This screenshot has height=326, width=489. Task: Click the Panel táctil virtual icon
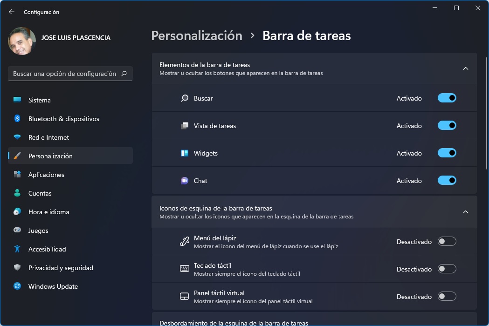coord(183,296)
